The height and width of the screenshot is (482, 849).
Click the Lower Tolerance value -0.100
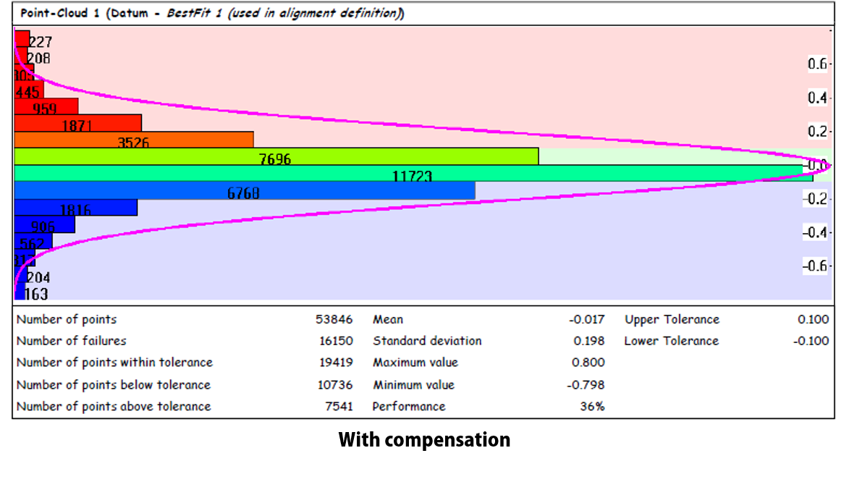click(x=811, y=341)
